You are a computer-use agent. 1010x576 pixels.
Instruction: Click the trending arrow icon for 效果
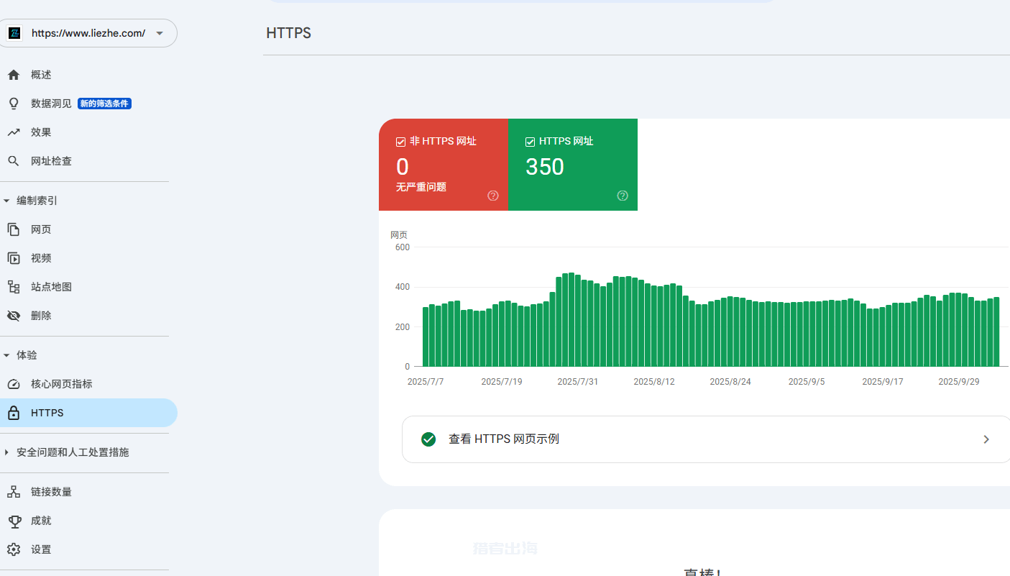tap(13, 132)
